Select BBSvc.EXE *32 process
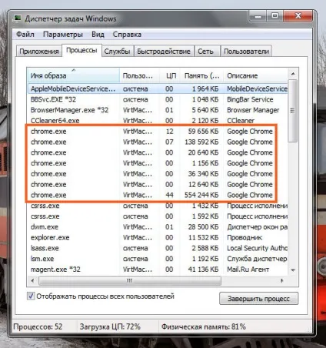This screenshot has width=326, height=348. click(x=158, y=99)
